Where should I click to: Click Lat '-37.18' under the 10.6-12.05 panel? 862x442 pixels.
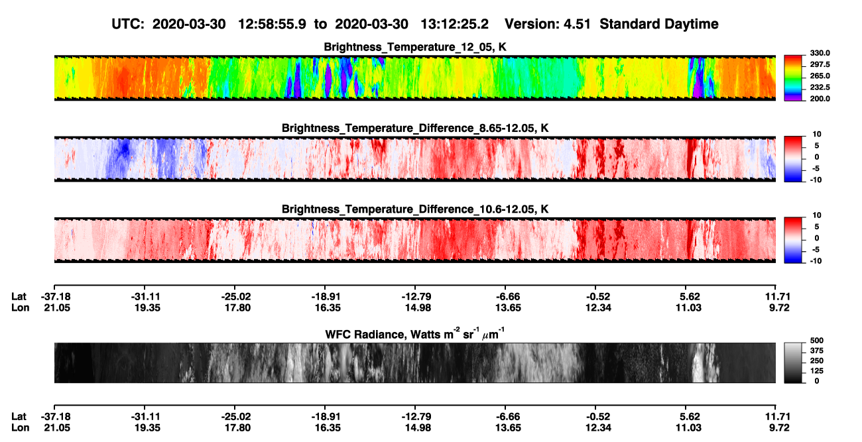pyautogui.click(x=54, y=296)
